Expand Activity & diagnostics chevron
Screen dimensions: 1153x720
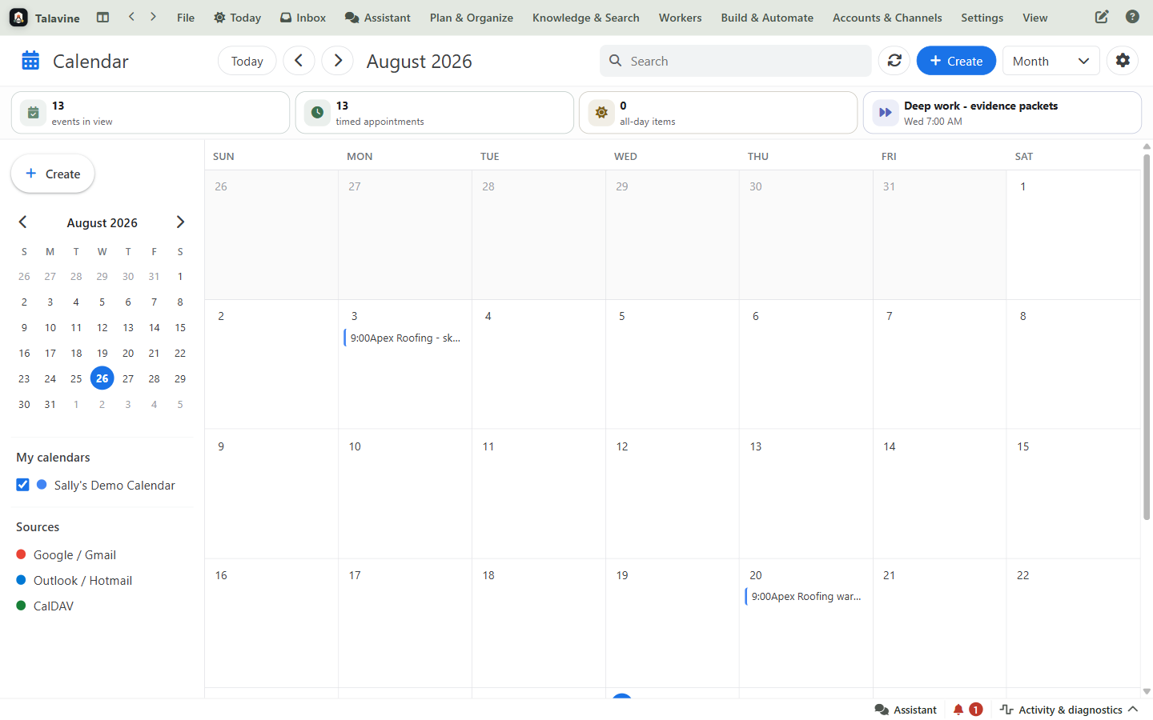click(x=1133, y=710)
